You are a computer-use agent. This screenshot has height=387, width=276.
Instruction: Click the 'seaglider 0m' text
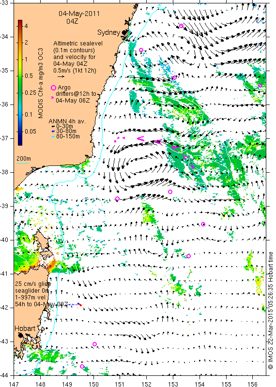pos(33,291)
